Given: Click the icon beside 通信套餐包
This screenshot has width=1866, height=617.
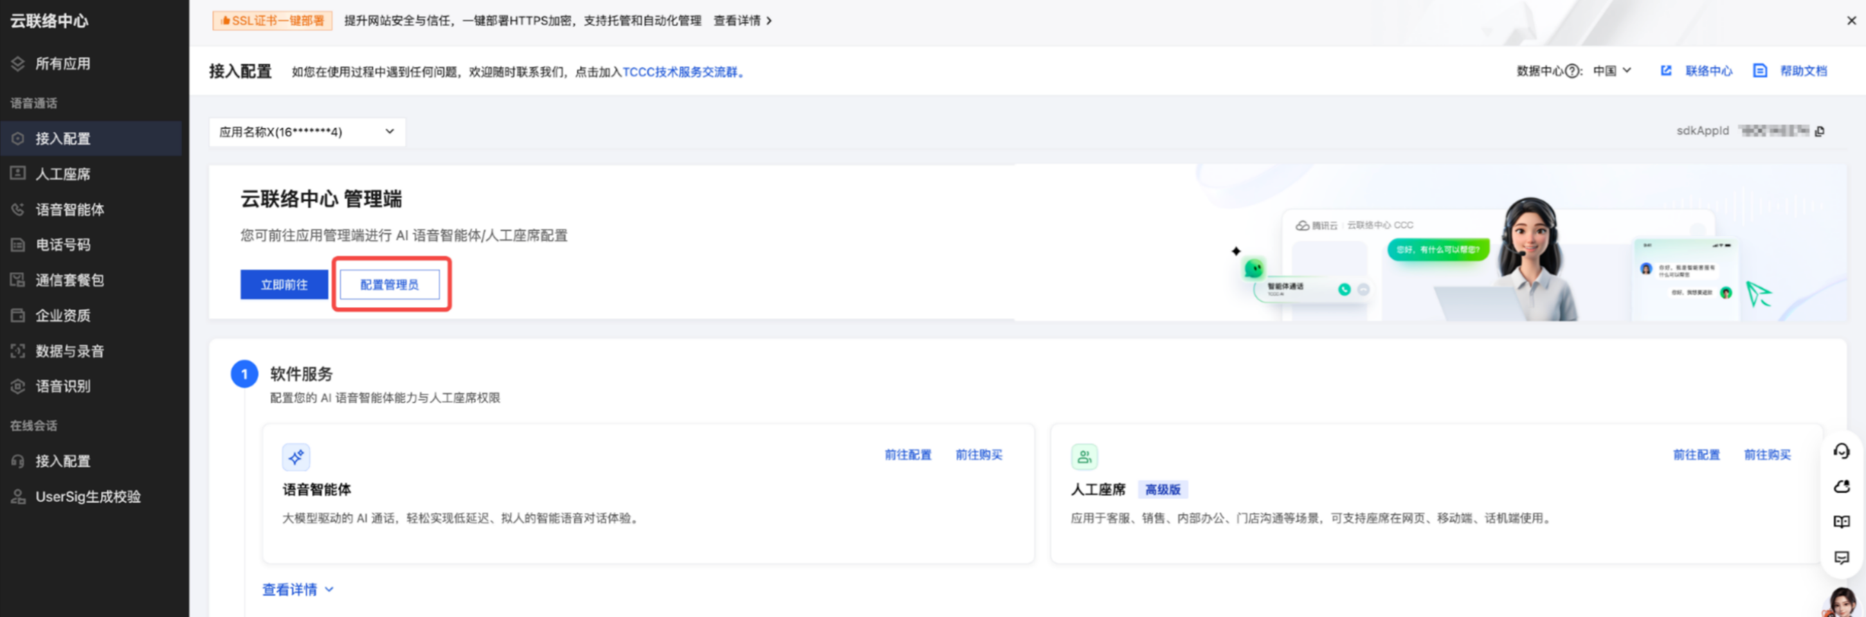Looking at the screenshot, I should point(18,280).
